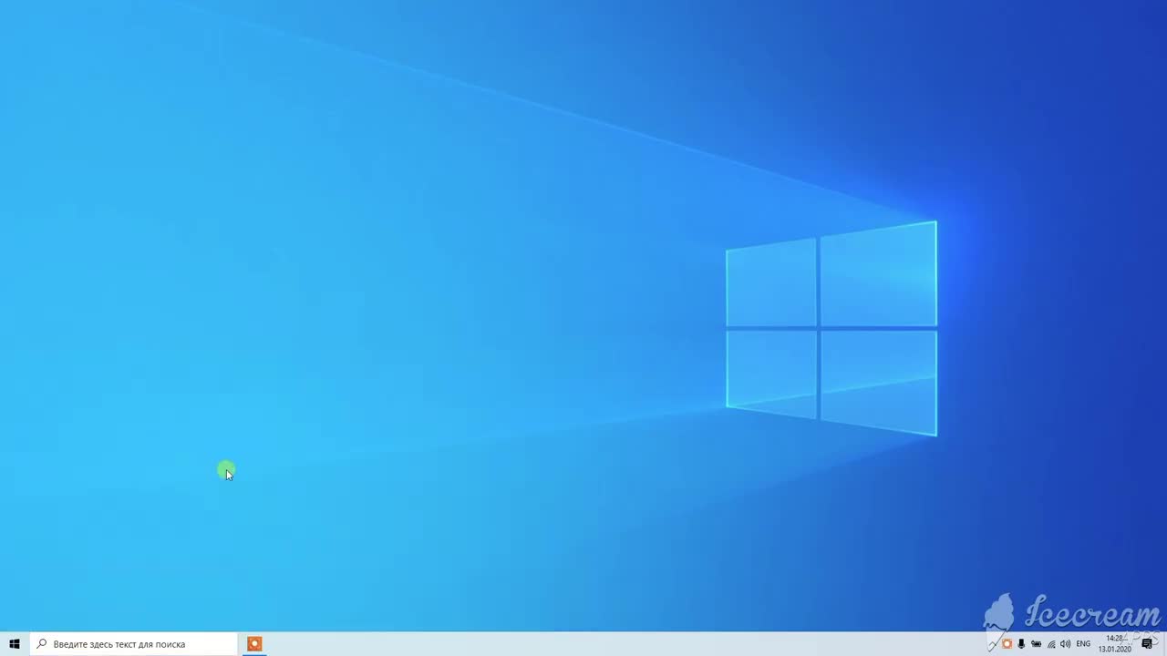Open the Action Center notifications icon
The image size is (1167, 656).
click(1147, 644)
